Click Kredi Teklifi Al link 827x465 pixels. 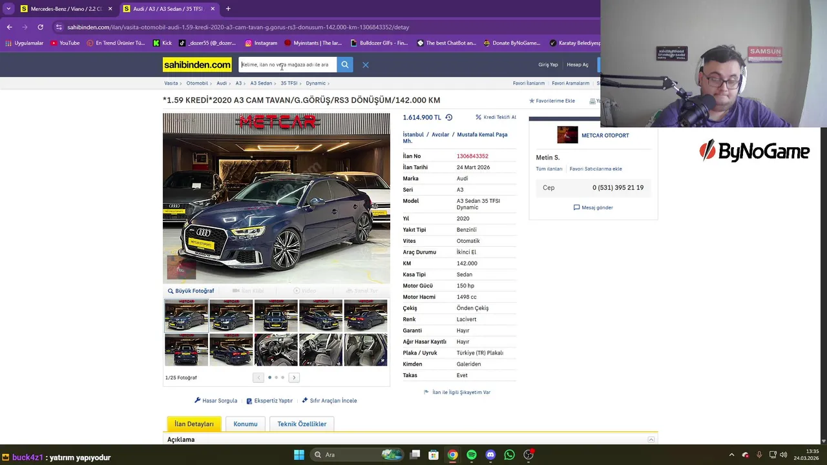coord(496,118)
